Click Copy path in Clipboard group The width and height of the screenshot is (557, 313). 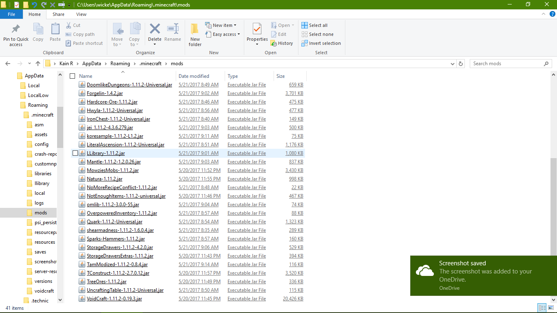tap(80, 34)
